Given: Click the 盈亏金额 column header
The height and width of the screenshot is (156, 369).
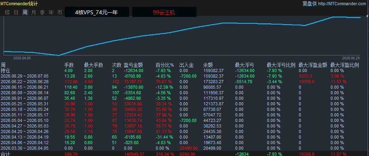Looking at the screenshot, I should [133, 65].
